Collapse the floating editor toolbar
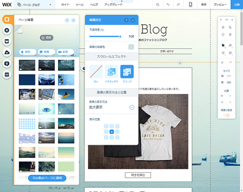 click(x=227, y=20)
